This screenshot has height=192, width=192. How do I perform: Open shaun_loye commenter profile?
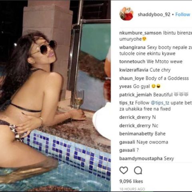coord(132,78)
